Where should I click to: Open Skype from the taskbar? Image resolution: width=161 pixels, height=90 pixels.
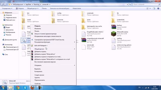[x=25, y=88]
